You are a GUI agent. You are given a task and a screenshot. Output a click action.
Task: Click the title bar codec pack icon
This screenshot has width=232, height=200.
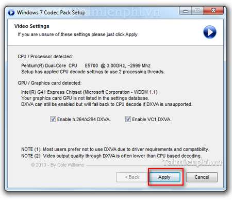point(11,12)
